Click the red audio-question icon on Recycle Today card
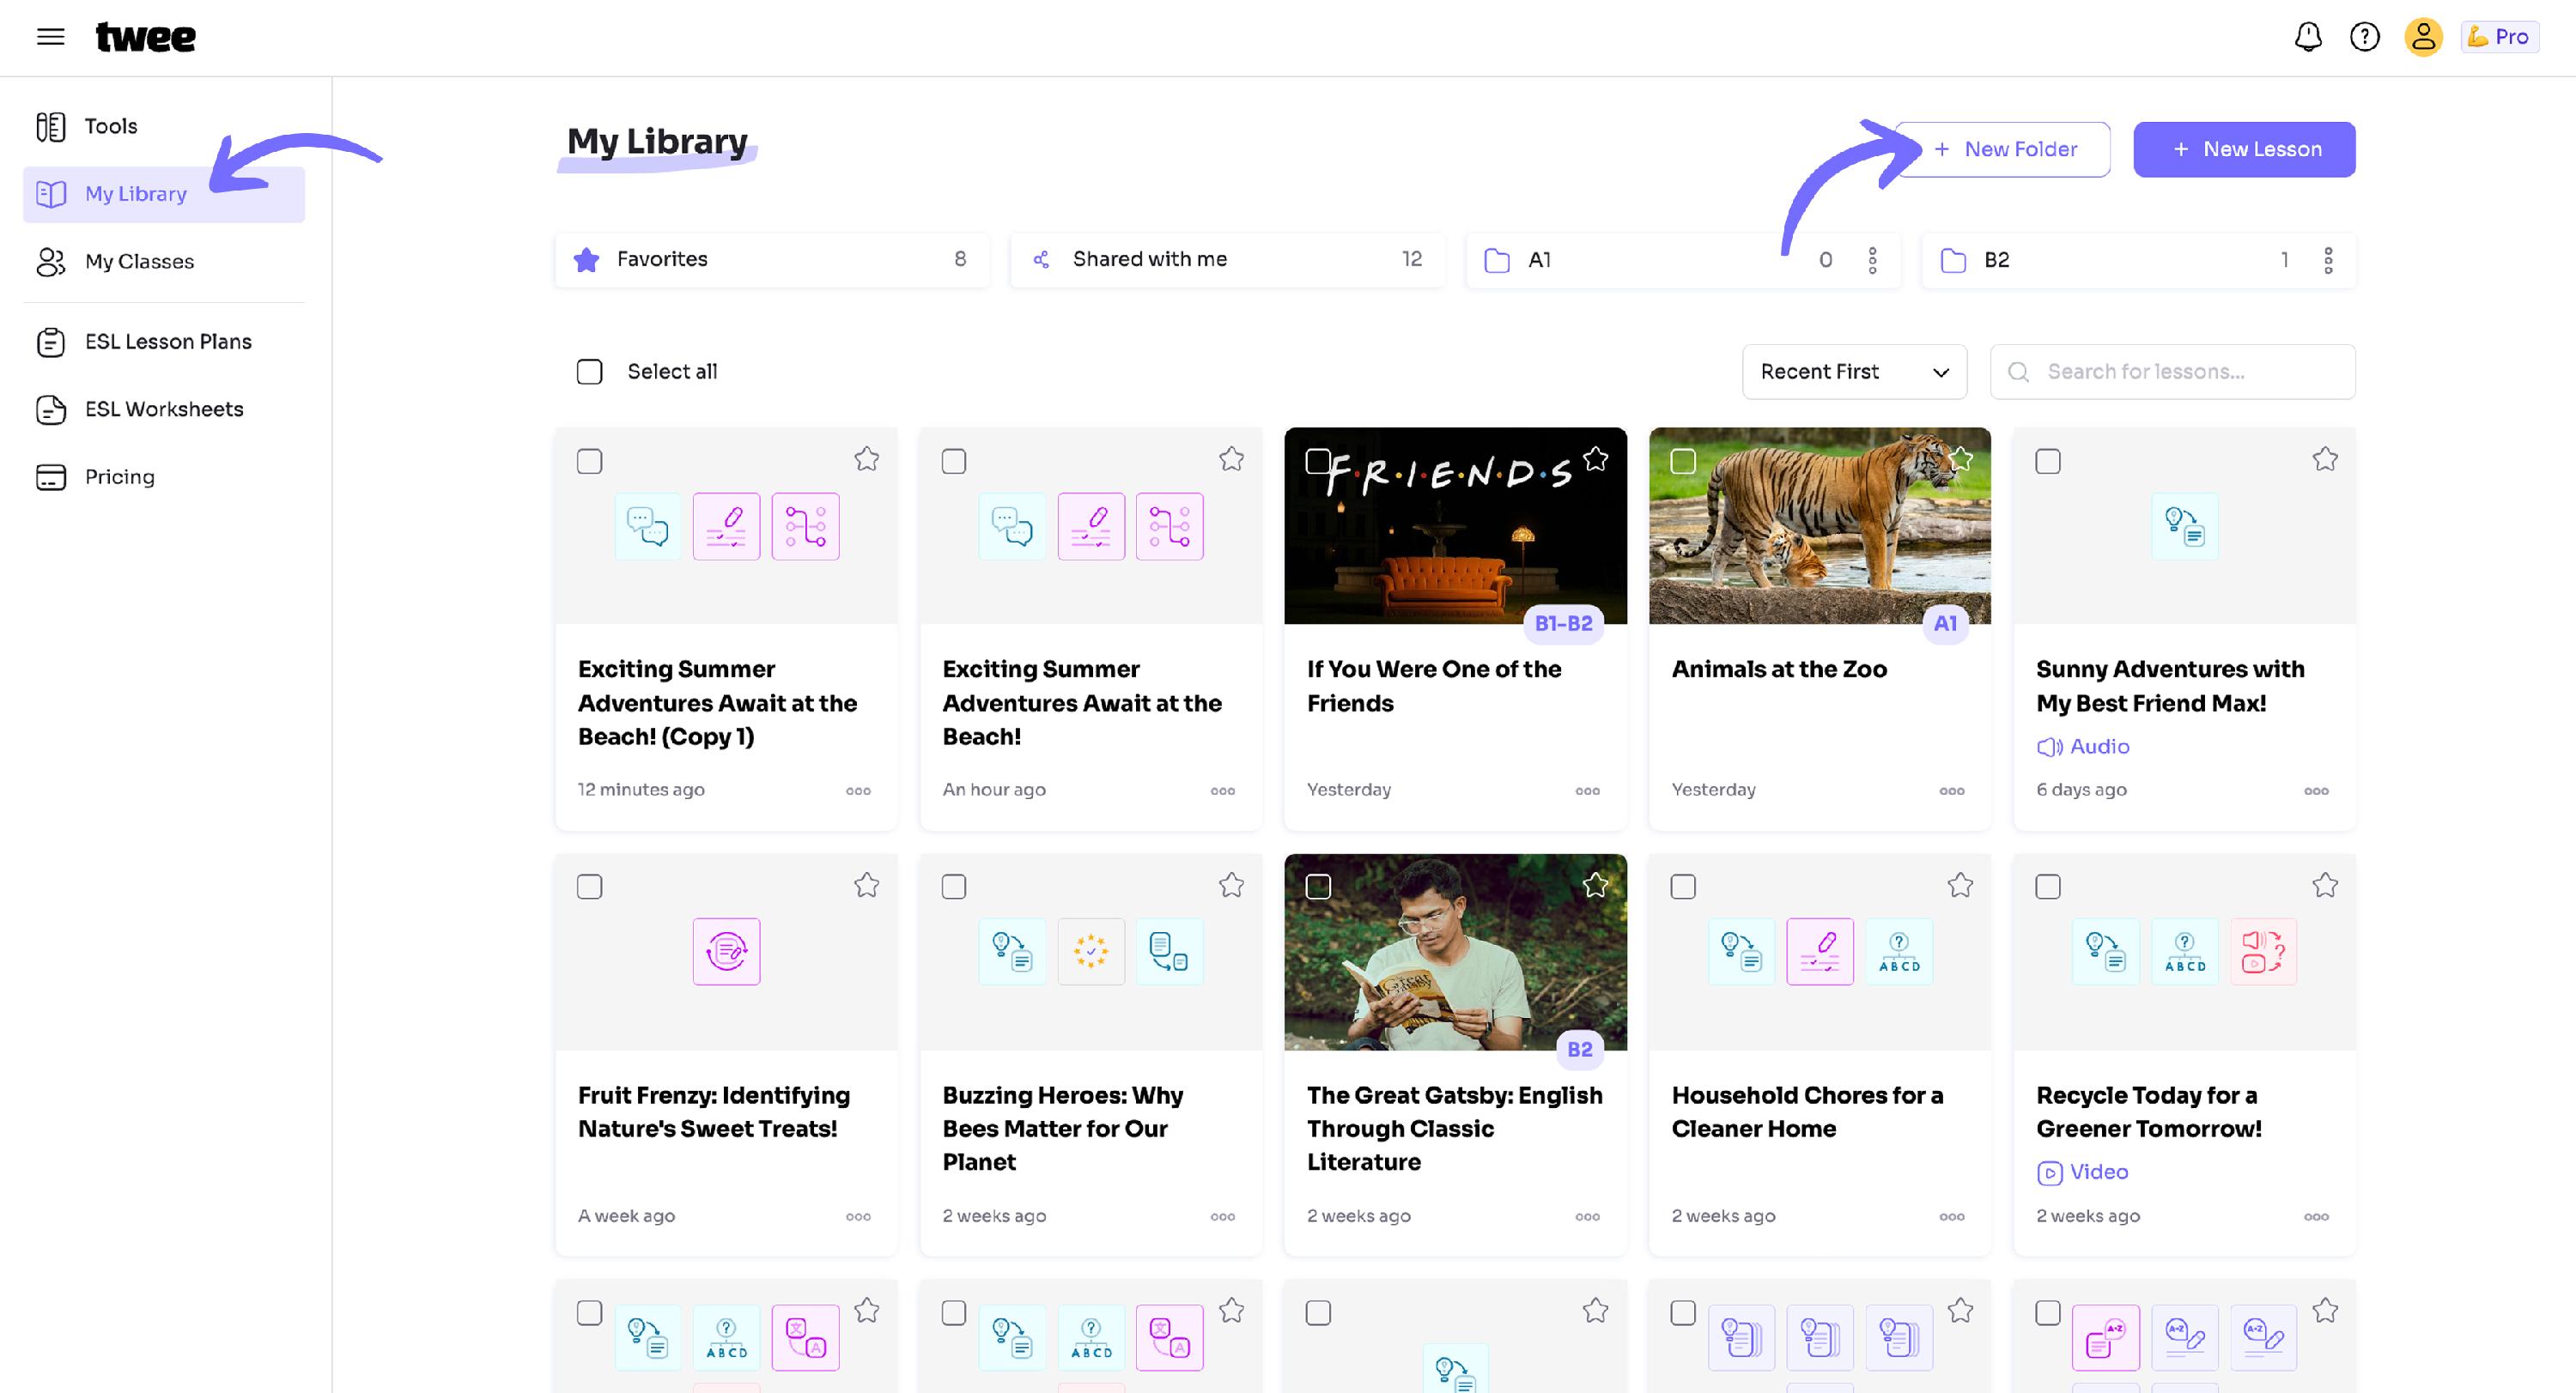The width and height of the screenshot is (2576, 1393). tap(2263, 953)
